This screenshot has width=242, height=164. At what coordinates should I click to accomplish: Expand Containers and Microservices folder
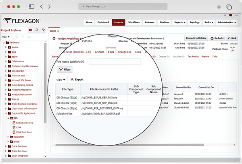pos(6,66)
